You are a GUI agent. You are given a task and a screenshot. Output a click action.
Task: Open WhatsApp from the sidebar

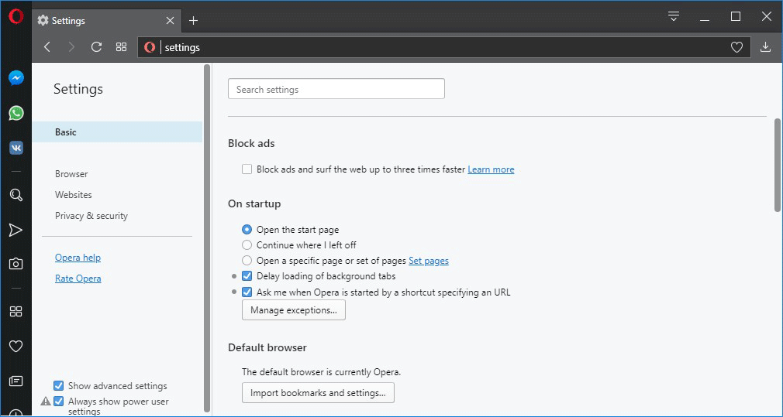pos(16,113)
